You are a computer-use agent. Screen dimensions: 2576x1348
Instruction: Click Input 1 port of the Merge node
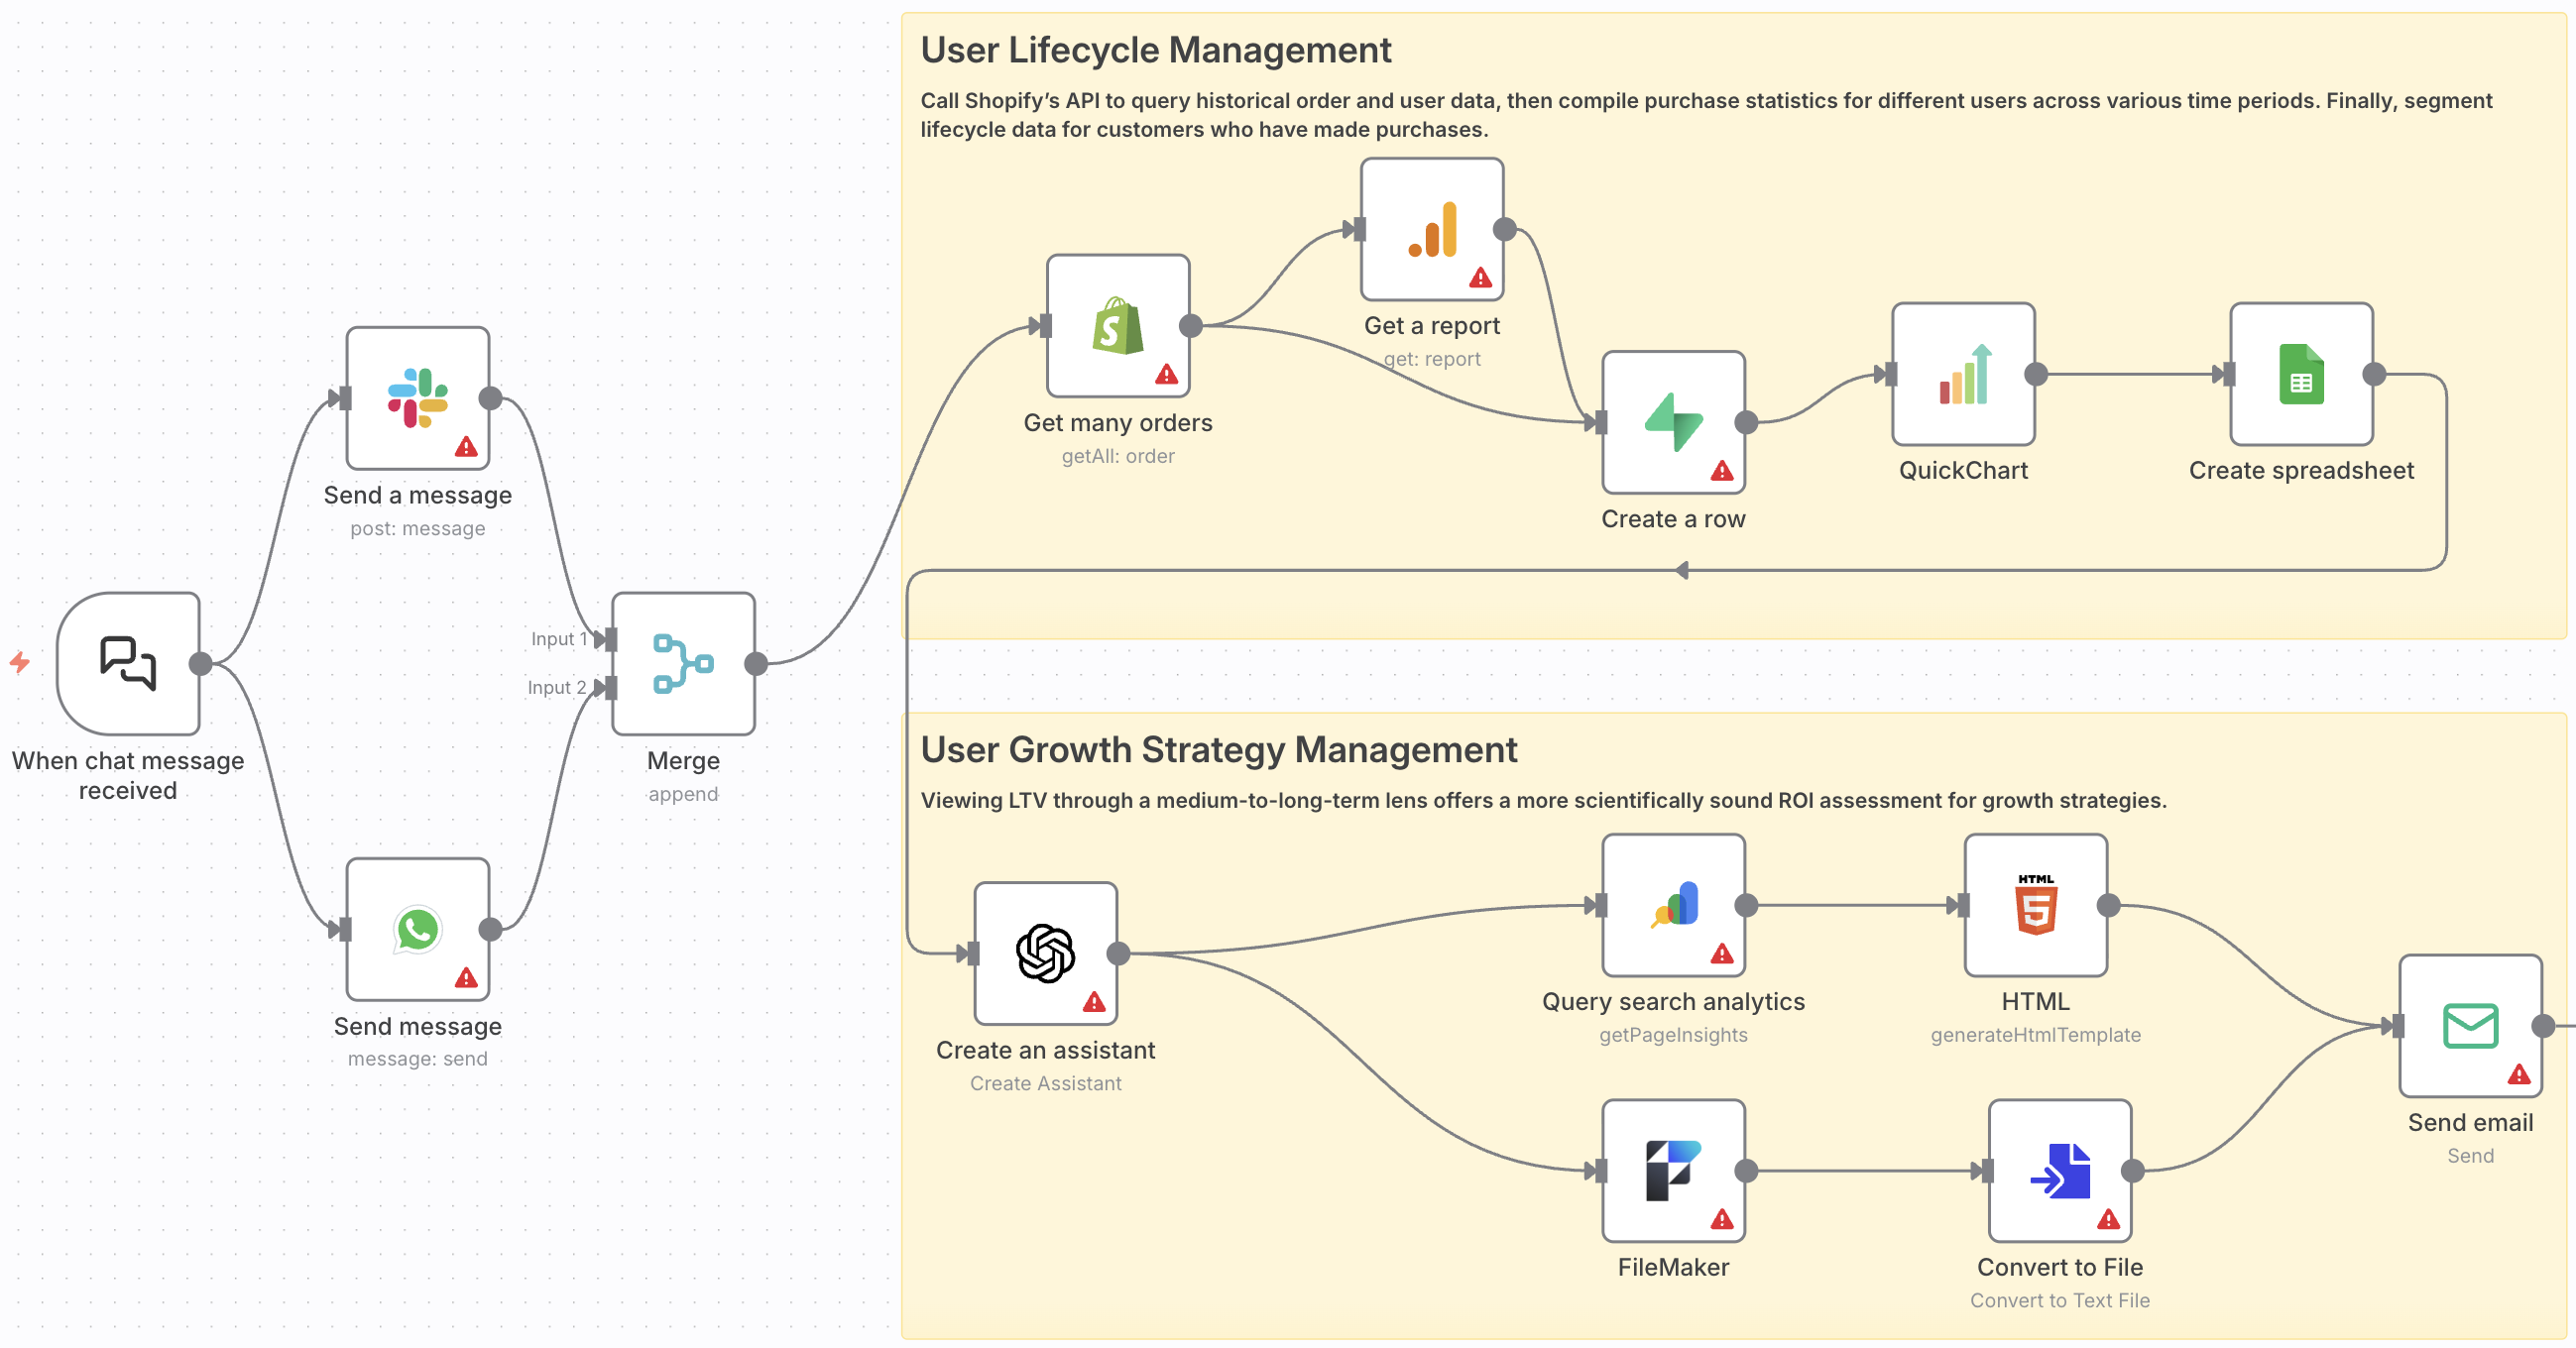[609, 638]
